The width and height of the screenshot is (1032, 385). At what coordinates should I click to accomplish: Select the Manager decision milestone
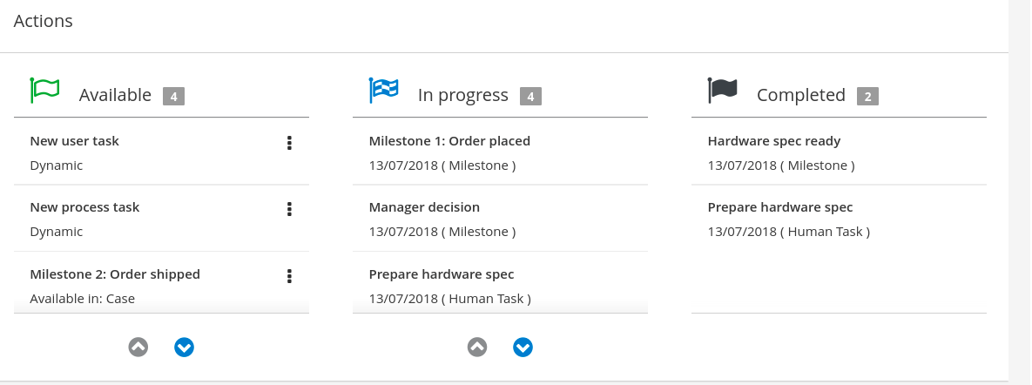(424, 207)
